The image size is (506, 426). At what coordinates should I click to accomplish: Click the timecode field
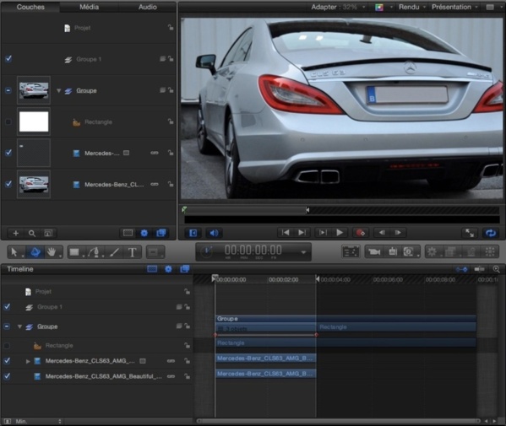(x=253, y=251)
